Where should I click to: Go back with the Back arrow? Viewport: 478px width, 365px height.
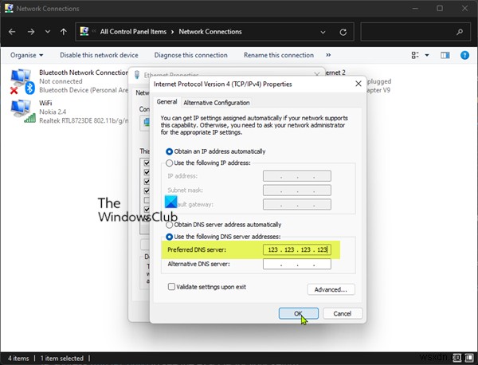click(x=12, y=32)
